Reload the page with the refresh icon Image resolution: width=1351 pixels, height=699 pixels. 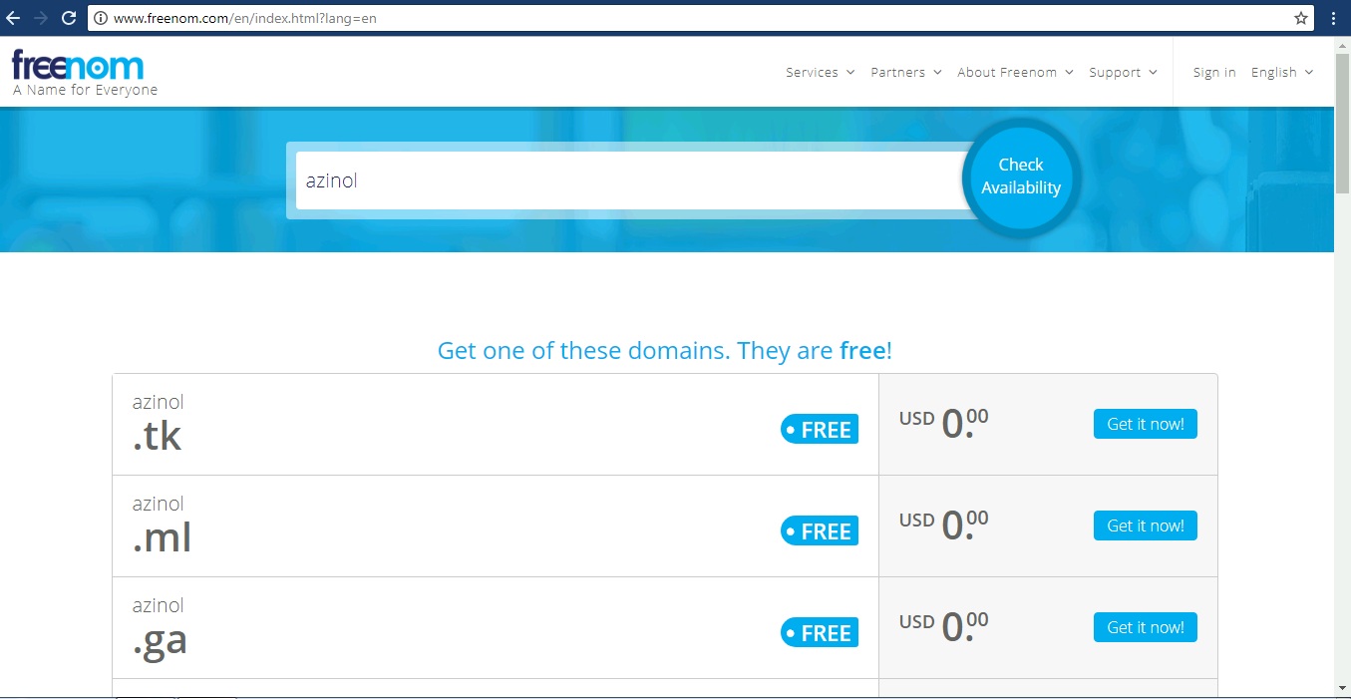coord(69,18)
